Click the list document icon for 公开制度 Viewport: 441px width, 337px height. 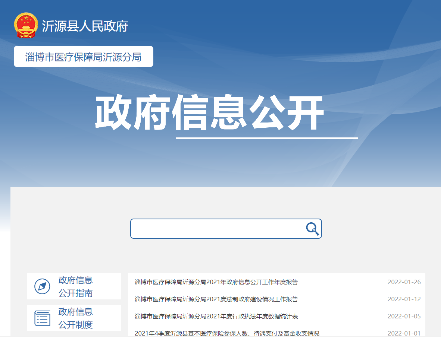click(x=42, y=318)
